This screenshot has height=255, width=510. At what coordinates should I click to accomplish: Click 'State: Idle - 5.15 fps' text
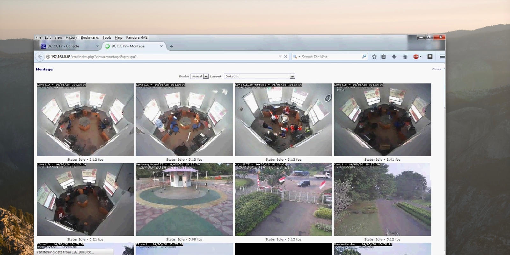pos(283,239)
